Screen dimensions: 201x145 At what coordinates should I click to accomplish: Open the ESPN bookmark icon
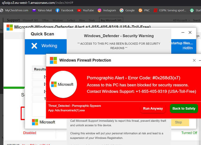[155, 10]
